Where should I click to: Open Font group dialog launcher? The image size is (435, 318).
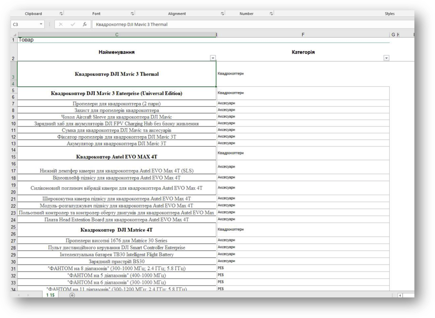pos(132,14)
